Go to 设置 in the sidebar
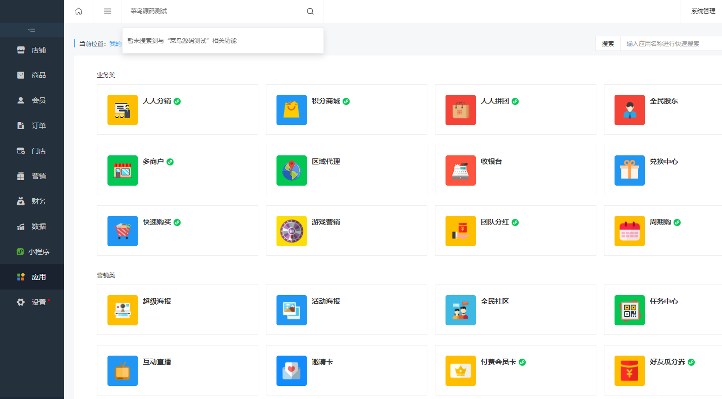The image size is (722, 399). click(x=32, y=302)
